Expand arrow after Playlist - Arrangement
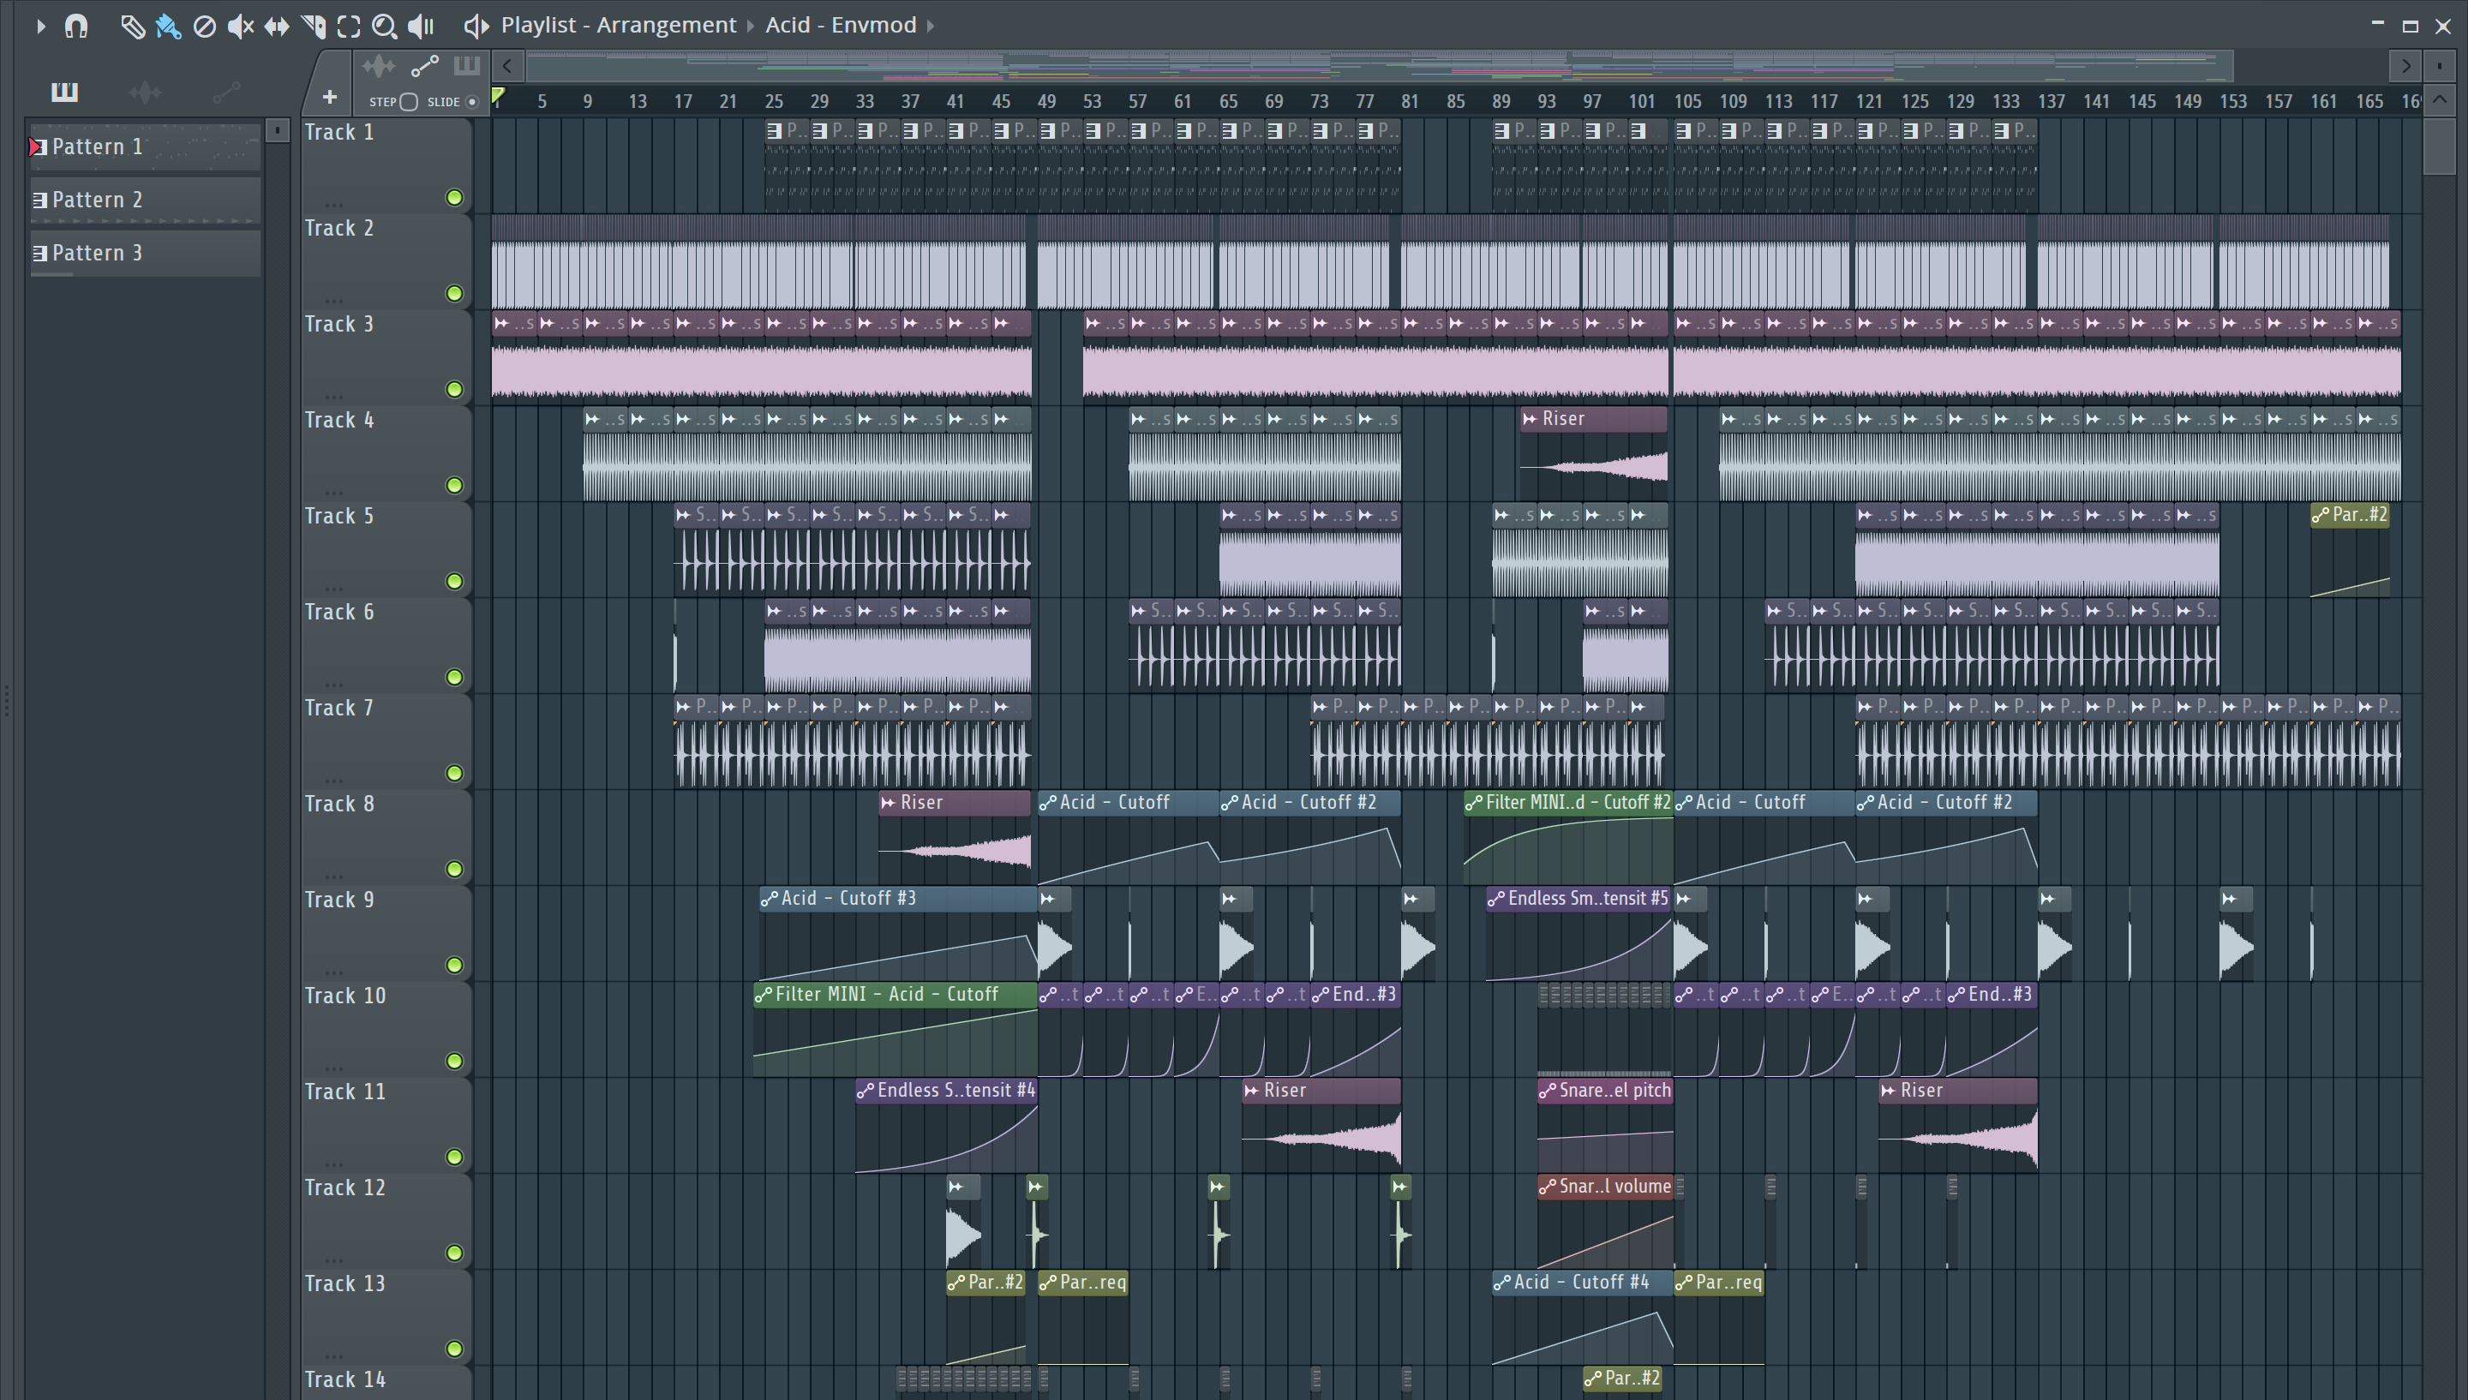Image resolution: width=2468 pixels, height=1400 pixels. click(x=750, y=26)
